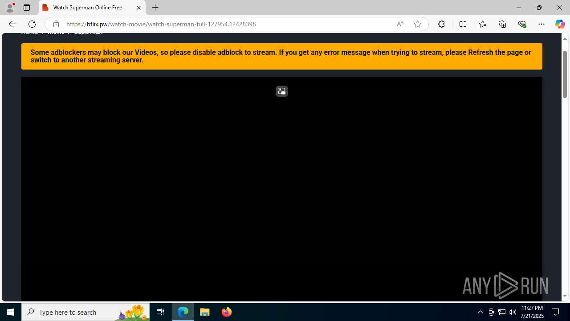Open the Edge profile icon
The width and height of the screenshot is (570, 321).
(x=10, y=8)
